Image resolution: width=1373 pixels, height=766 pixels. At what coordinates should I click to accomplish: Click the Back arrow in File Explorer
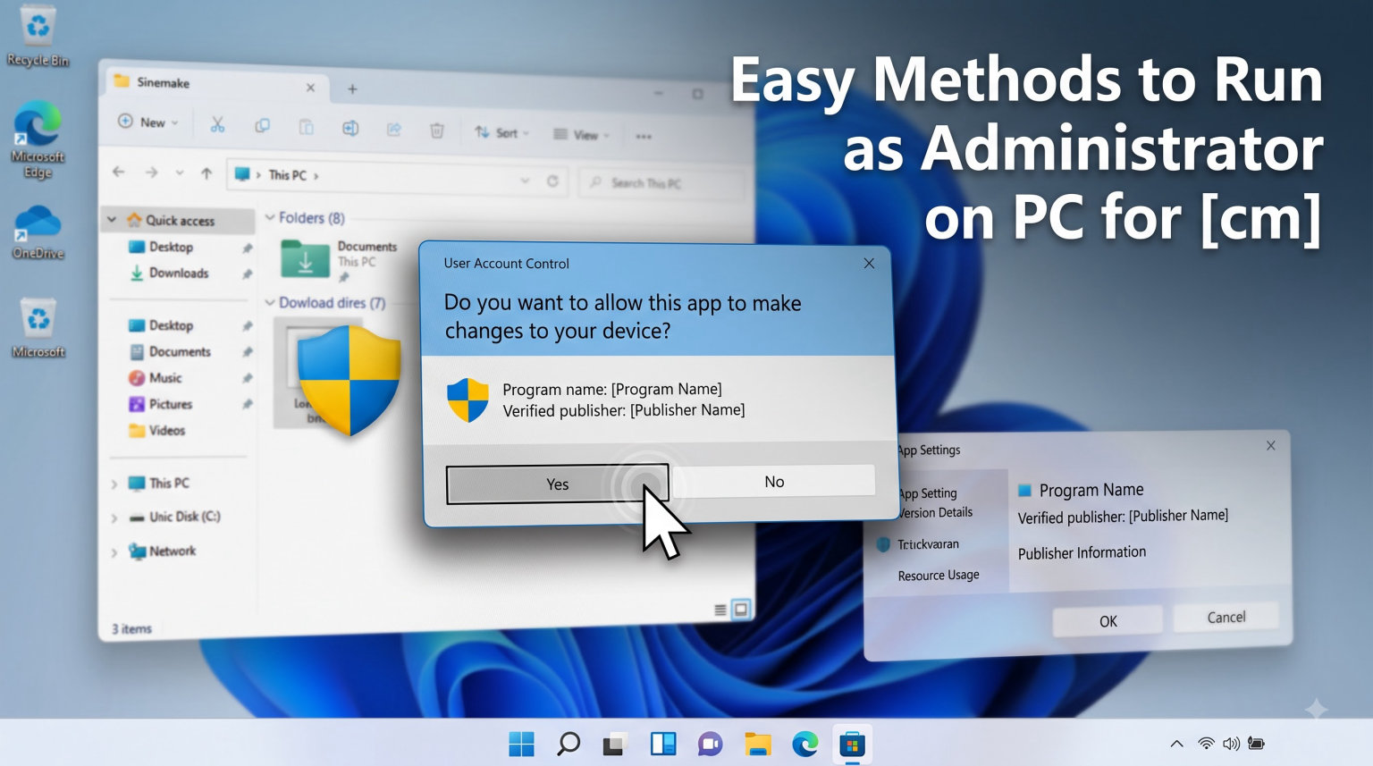119,172
